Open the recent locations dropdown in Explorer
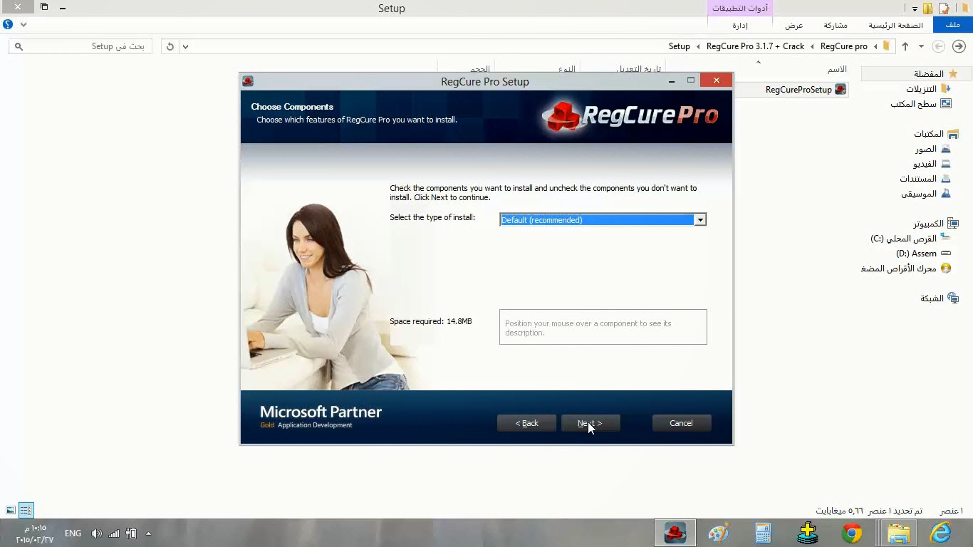 pos(921,46)
